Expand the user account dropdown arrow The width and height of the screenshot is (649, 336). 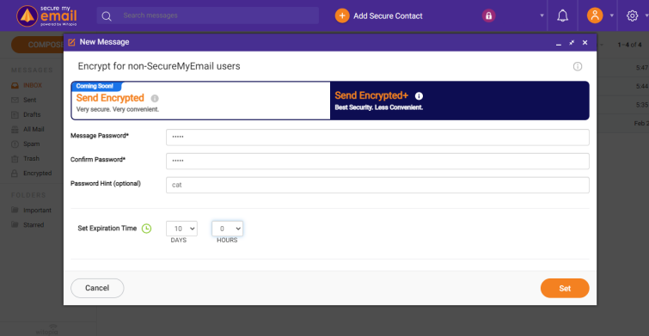[612, 15]
